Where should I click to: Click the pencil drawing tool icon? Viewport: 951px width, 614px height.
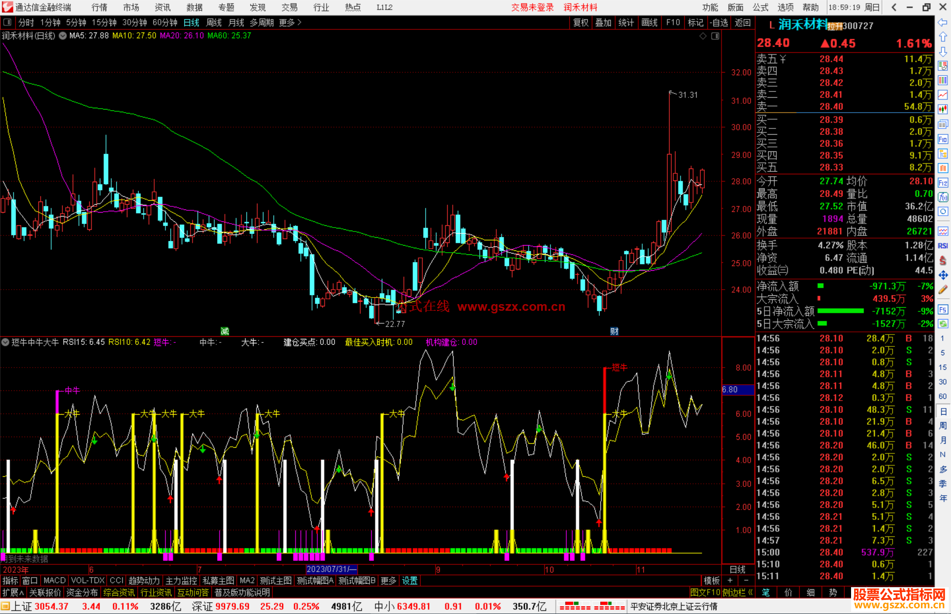[x=943, y=290]
